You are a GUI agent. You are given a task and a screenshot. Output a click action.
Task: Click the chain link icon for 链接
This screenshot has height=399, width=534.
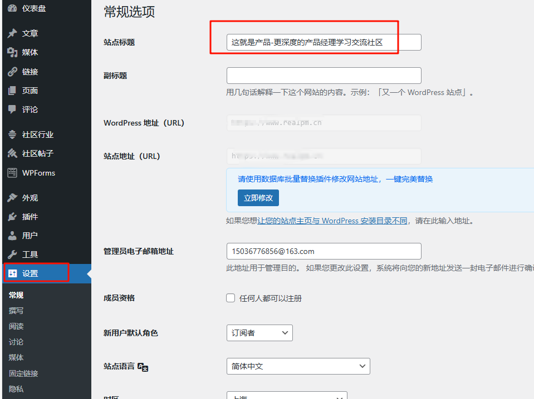(12, 72)
